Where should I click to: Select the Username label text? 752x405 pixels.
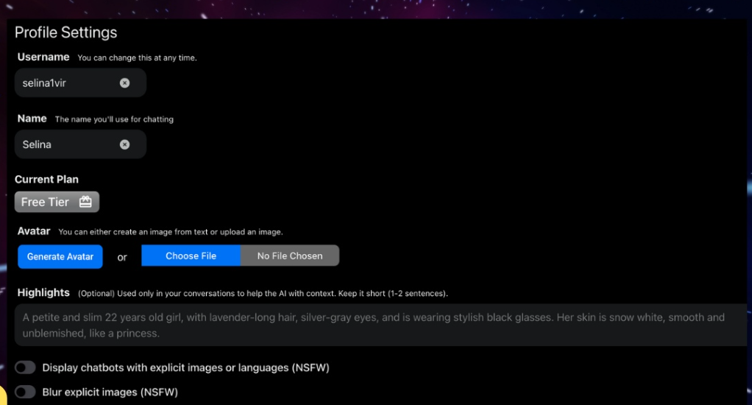click(43, 57)
